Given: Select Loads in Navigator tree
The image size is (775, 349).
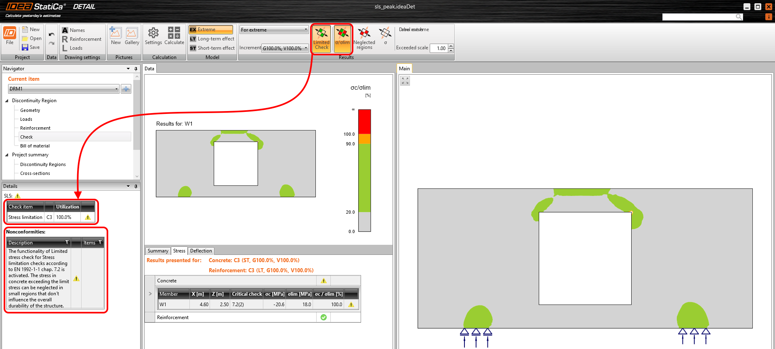Looking at the screenshot, I should (x=26, y=119).
